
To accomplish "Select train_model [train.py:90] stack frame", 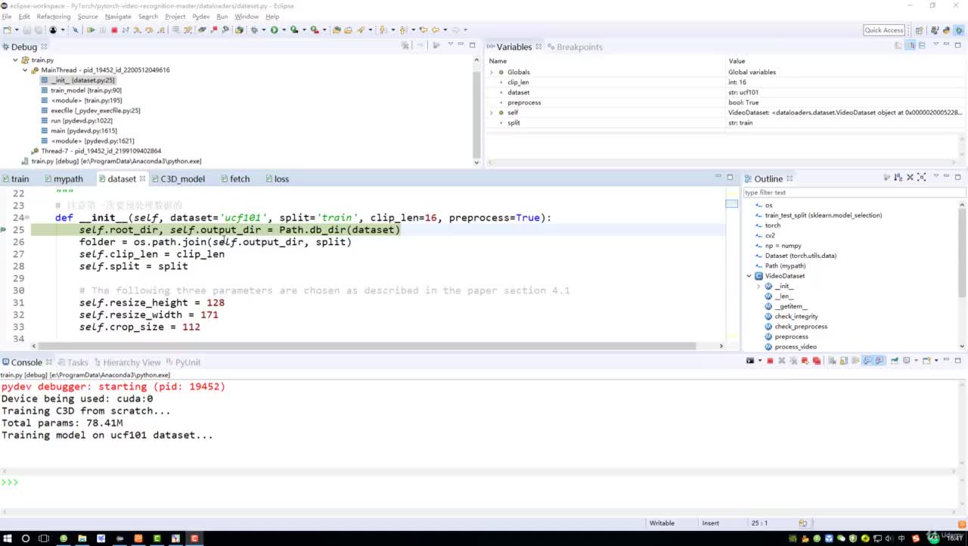I will click(85, 90).
